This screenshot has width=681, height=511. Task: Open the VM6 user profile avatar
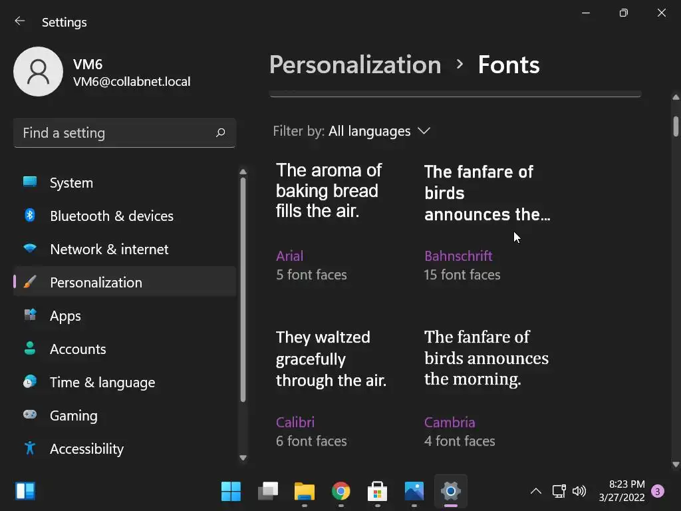point(38,72)
